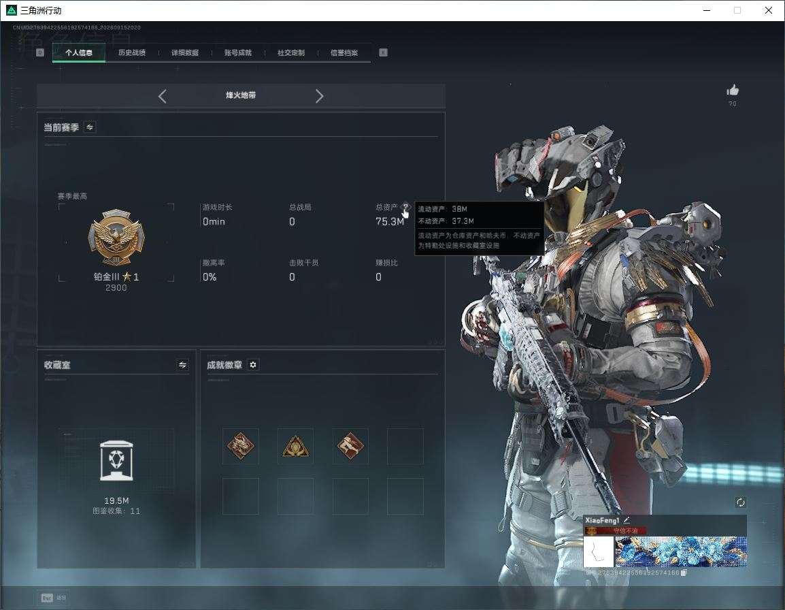This screenshot has height=610, width=785.
Task: Open the 成就徽章 settings gear
Action: pos(253,365)
